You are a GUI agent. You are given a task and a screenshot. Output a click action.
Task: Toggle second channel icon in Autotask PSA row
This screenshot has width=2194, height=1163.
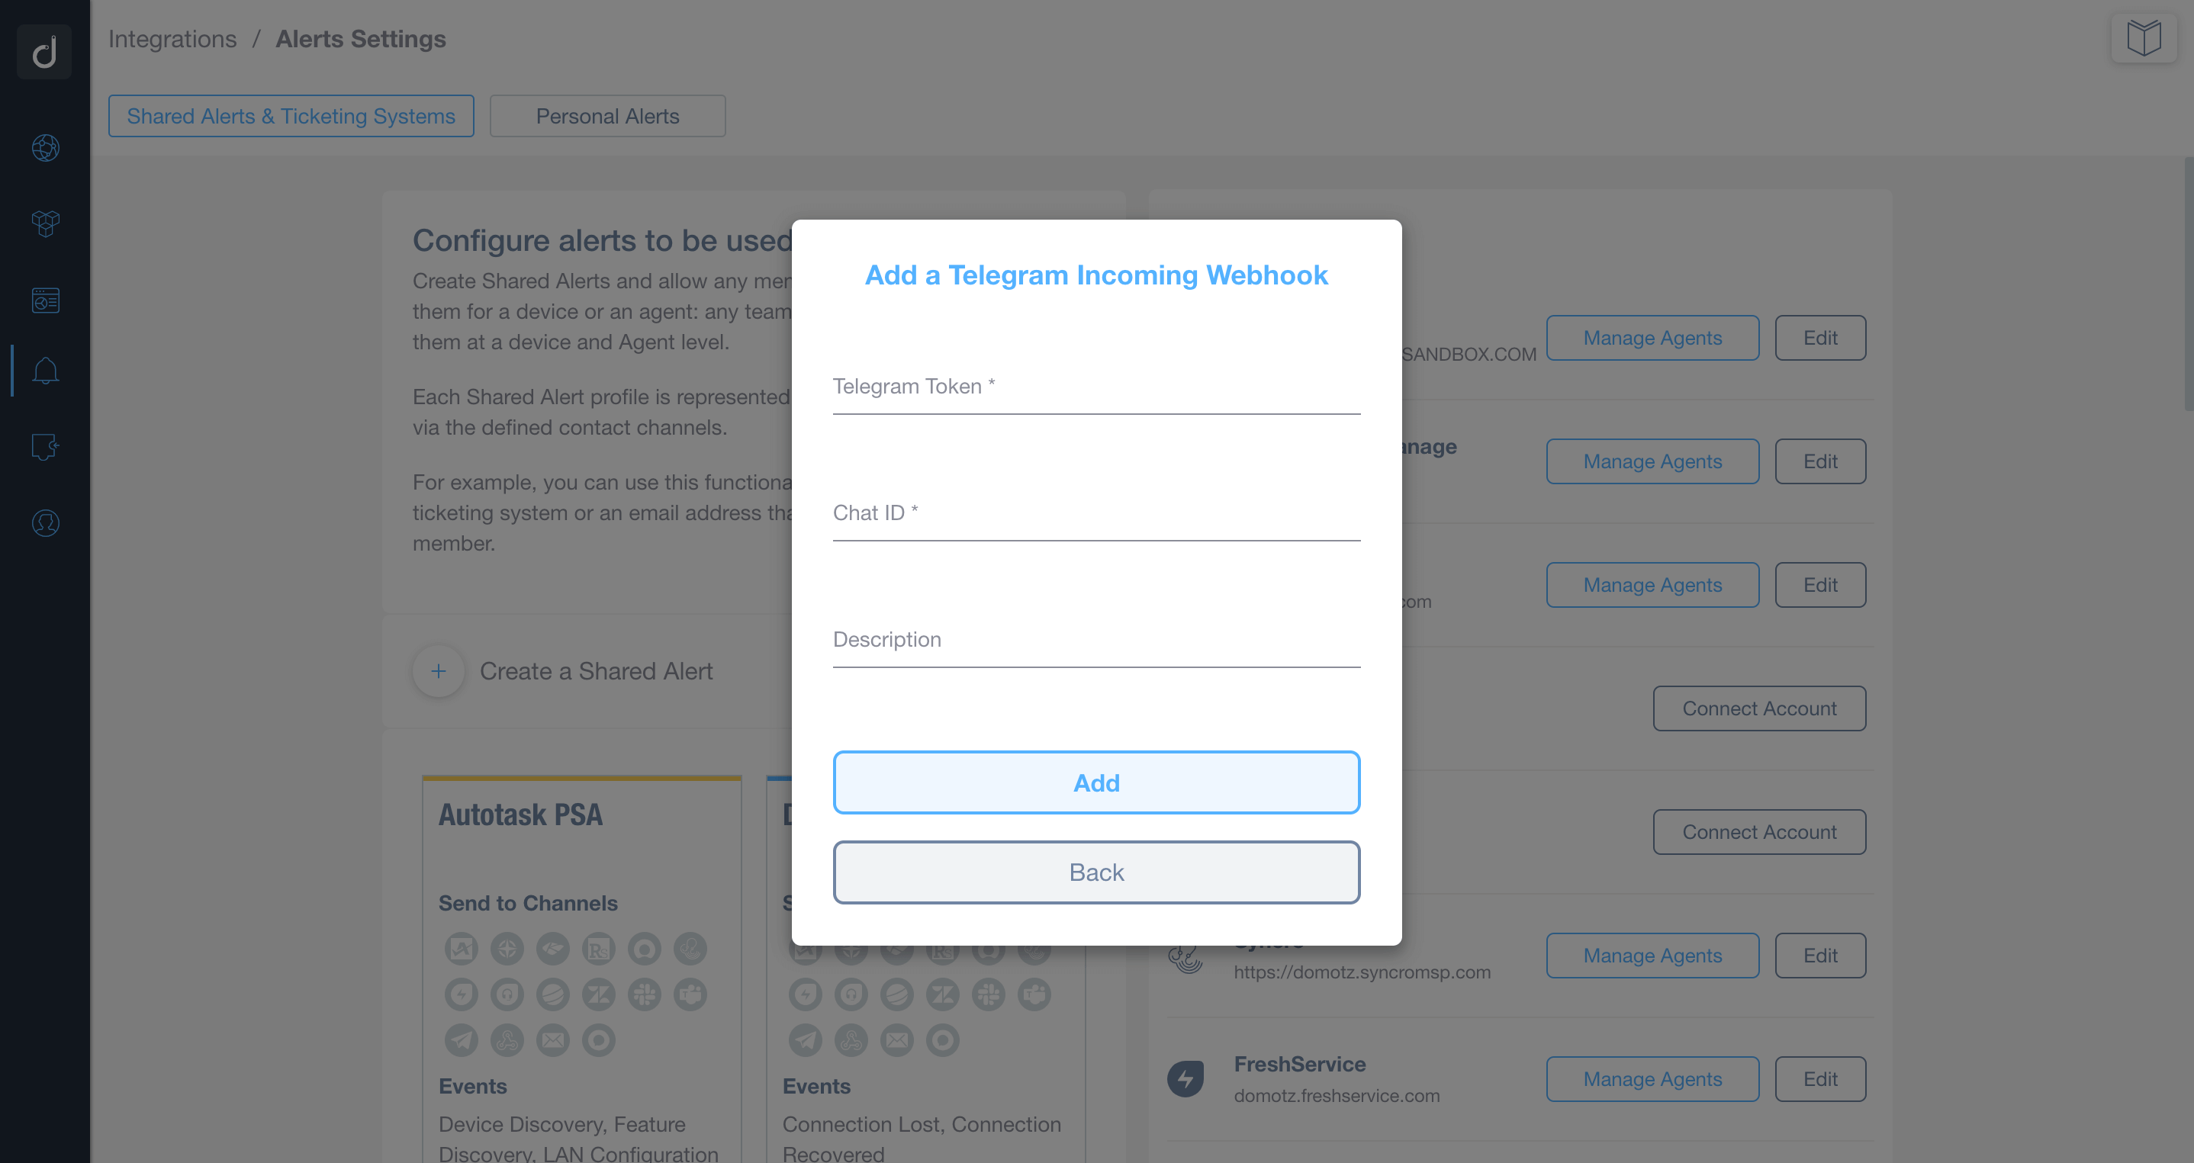pyautogui.click(x=507, y=949)
